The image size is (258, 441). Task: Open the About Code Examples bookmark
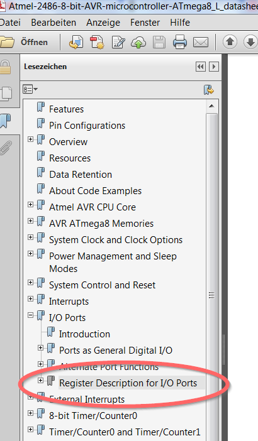tap(95, 191)
